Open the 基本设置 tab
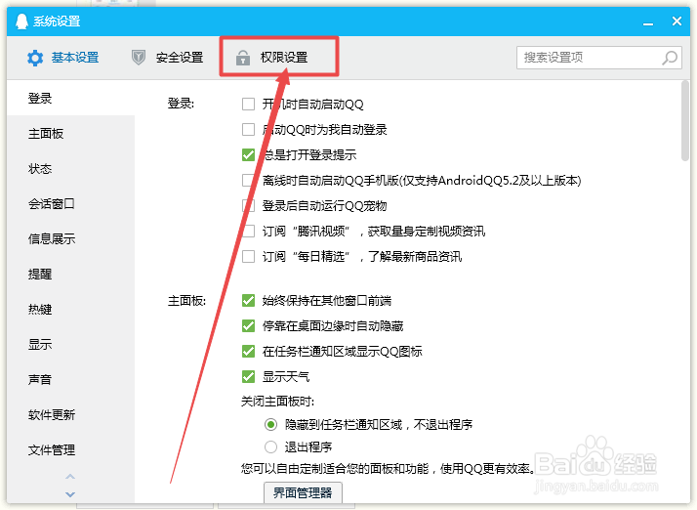This screenshot has height=510, width=697. 62,58
